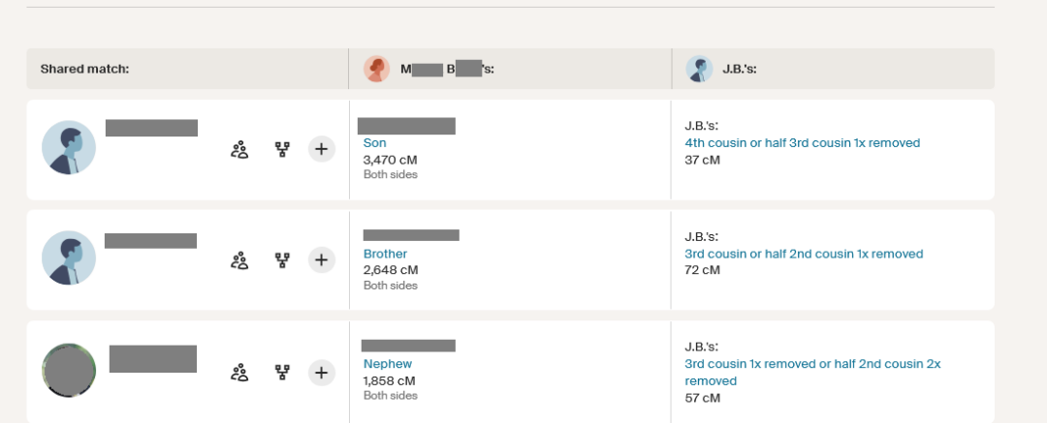Add Brother match to group with plus

(x=321, y=259)
